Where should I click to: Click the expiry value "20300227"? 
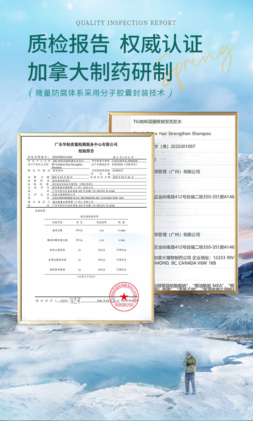117,171
